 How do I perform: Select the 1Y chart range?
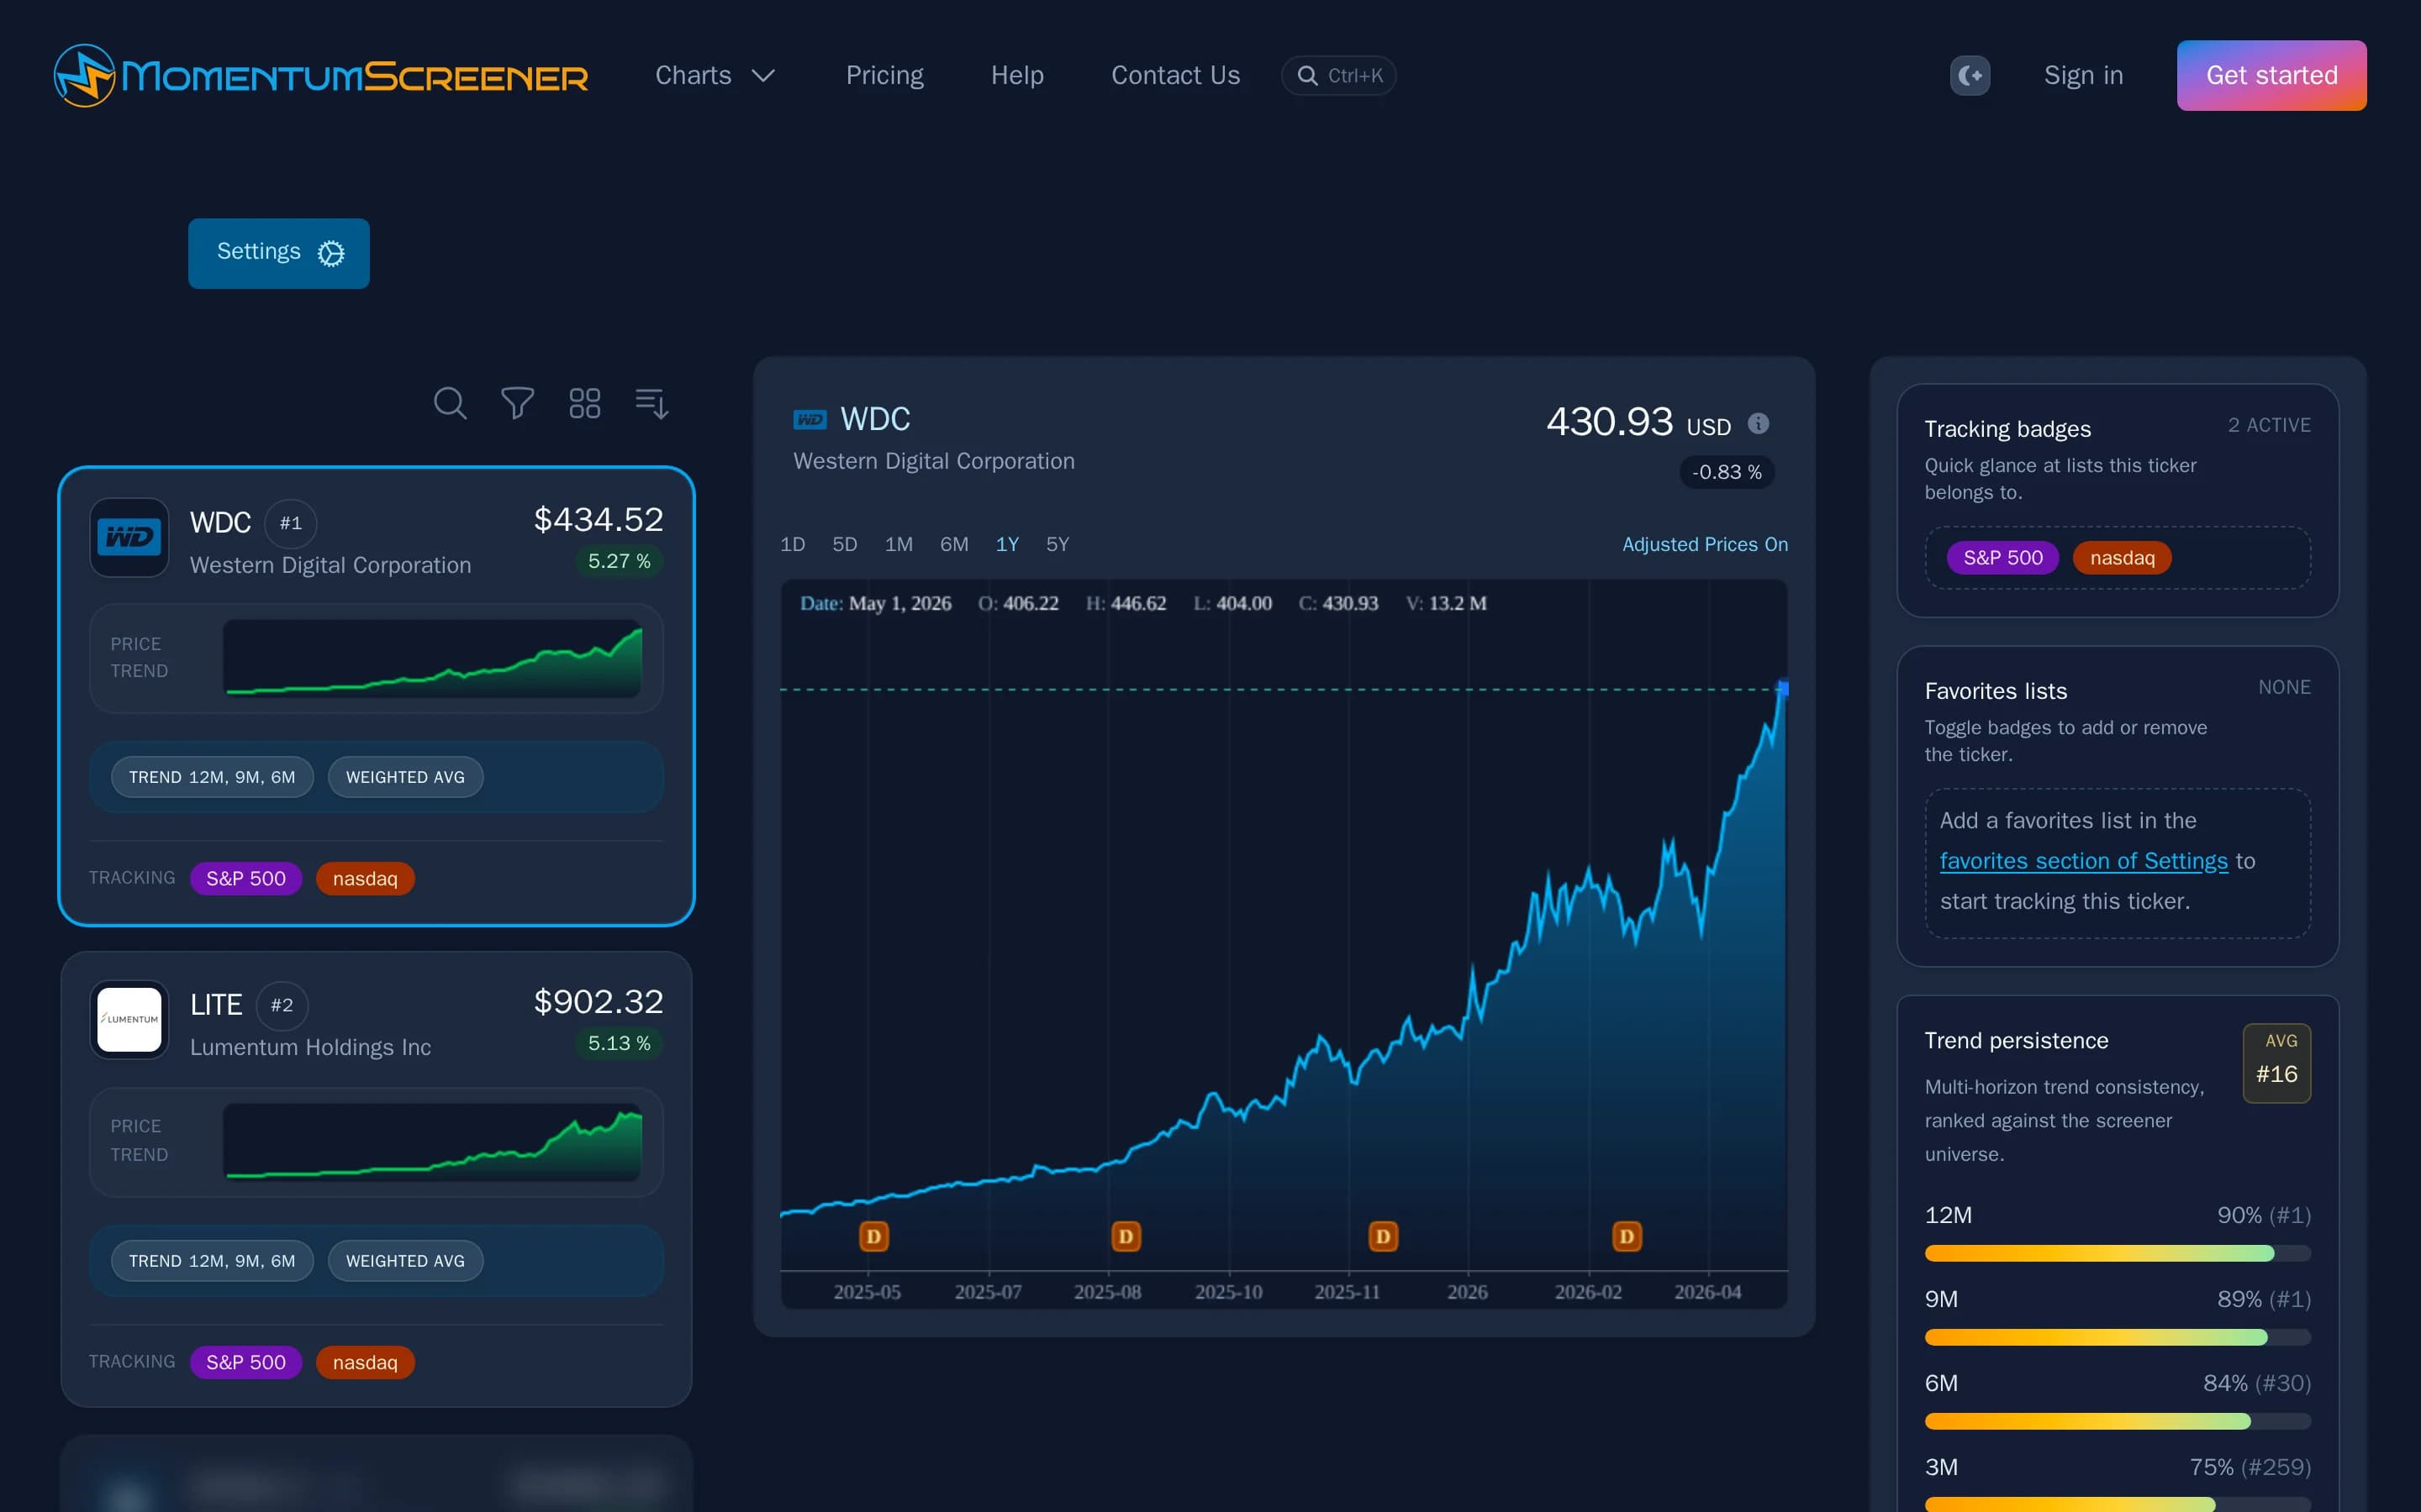1007,544
